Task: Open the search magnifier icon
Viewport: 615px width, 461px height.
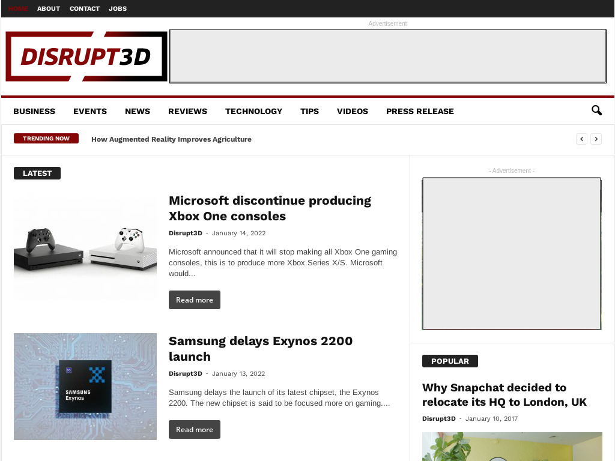Action: click(596, 110)
